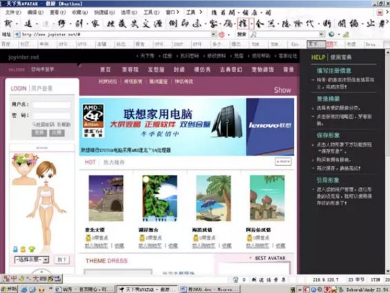
Task: Click the coin icon under the castle gate item
Action: coord(88,238)
